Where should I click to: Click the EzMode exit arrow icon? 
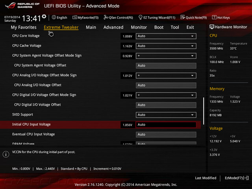pyautogui.click(x=246, y=178)
